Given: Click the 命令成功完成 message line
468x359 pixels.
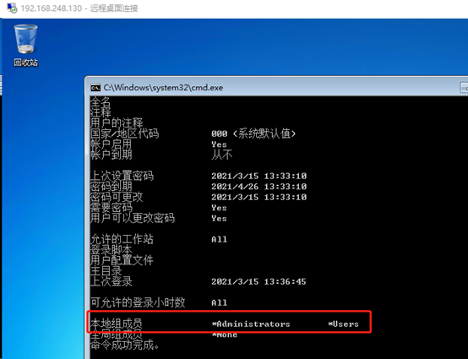Looking at the screenshot, I should [125, 345].
